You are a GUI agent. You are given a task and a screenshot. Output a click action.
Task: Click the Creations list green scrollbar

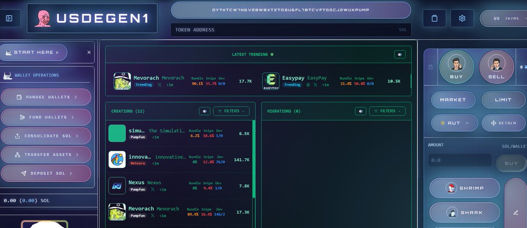pos(254,159)
